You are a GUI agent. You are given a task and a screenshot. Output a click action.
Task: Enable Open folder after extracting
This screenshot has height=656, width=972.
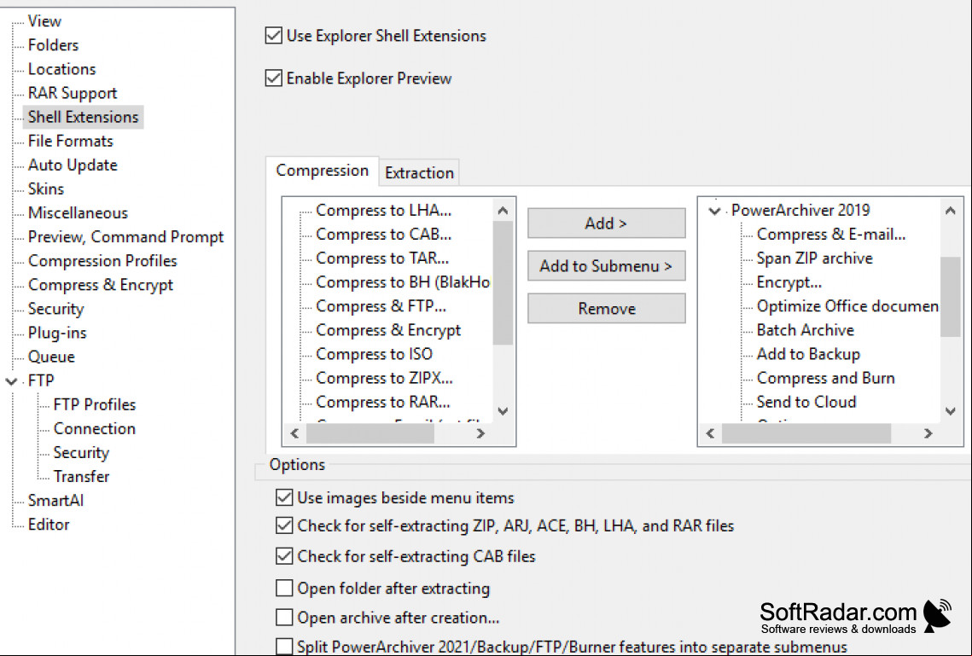[x=284, y=588]
